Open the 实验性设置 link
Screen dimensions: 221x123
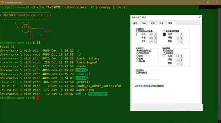[148, 86]
